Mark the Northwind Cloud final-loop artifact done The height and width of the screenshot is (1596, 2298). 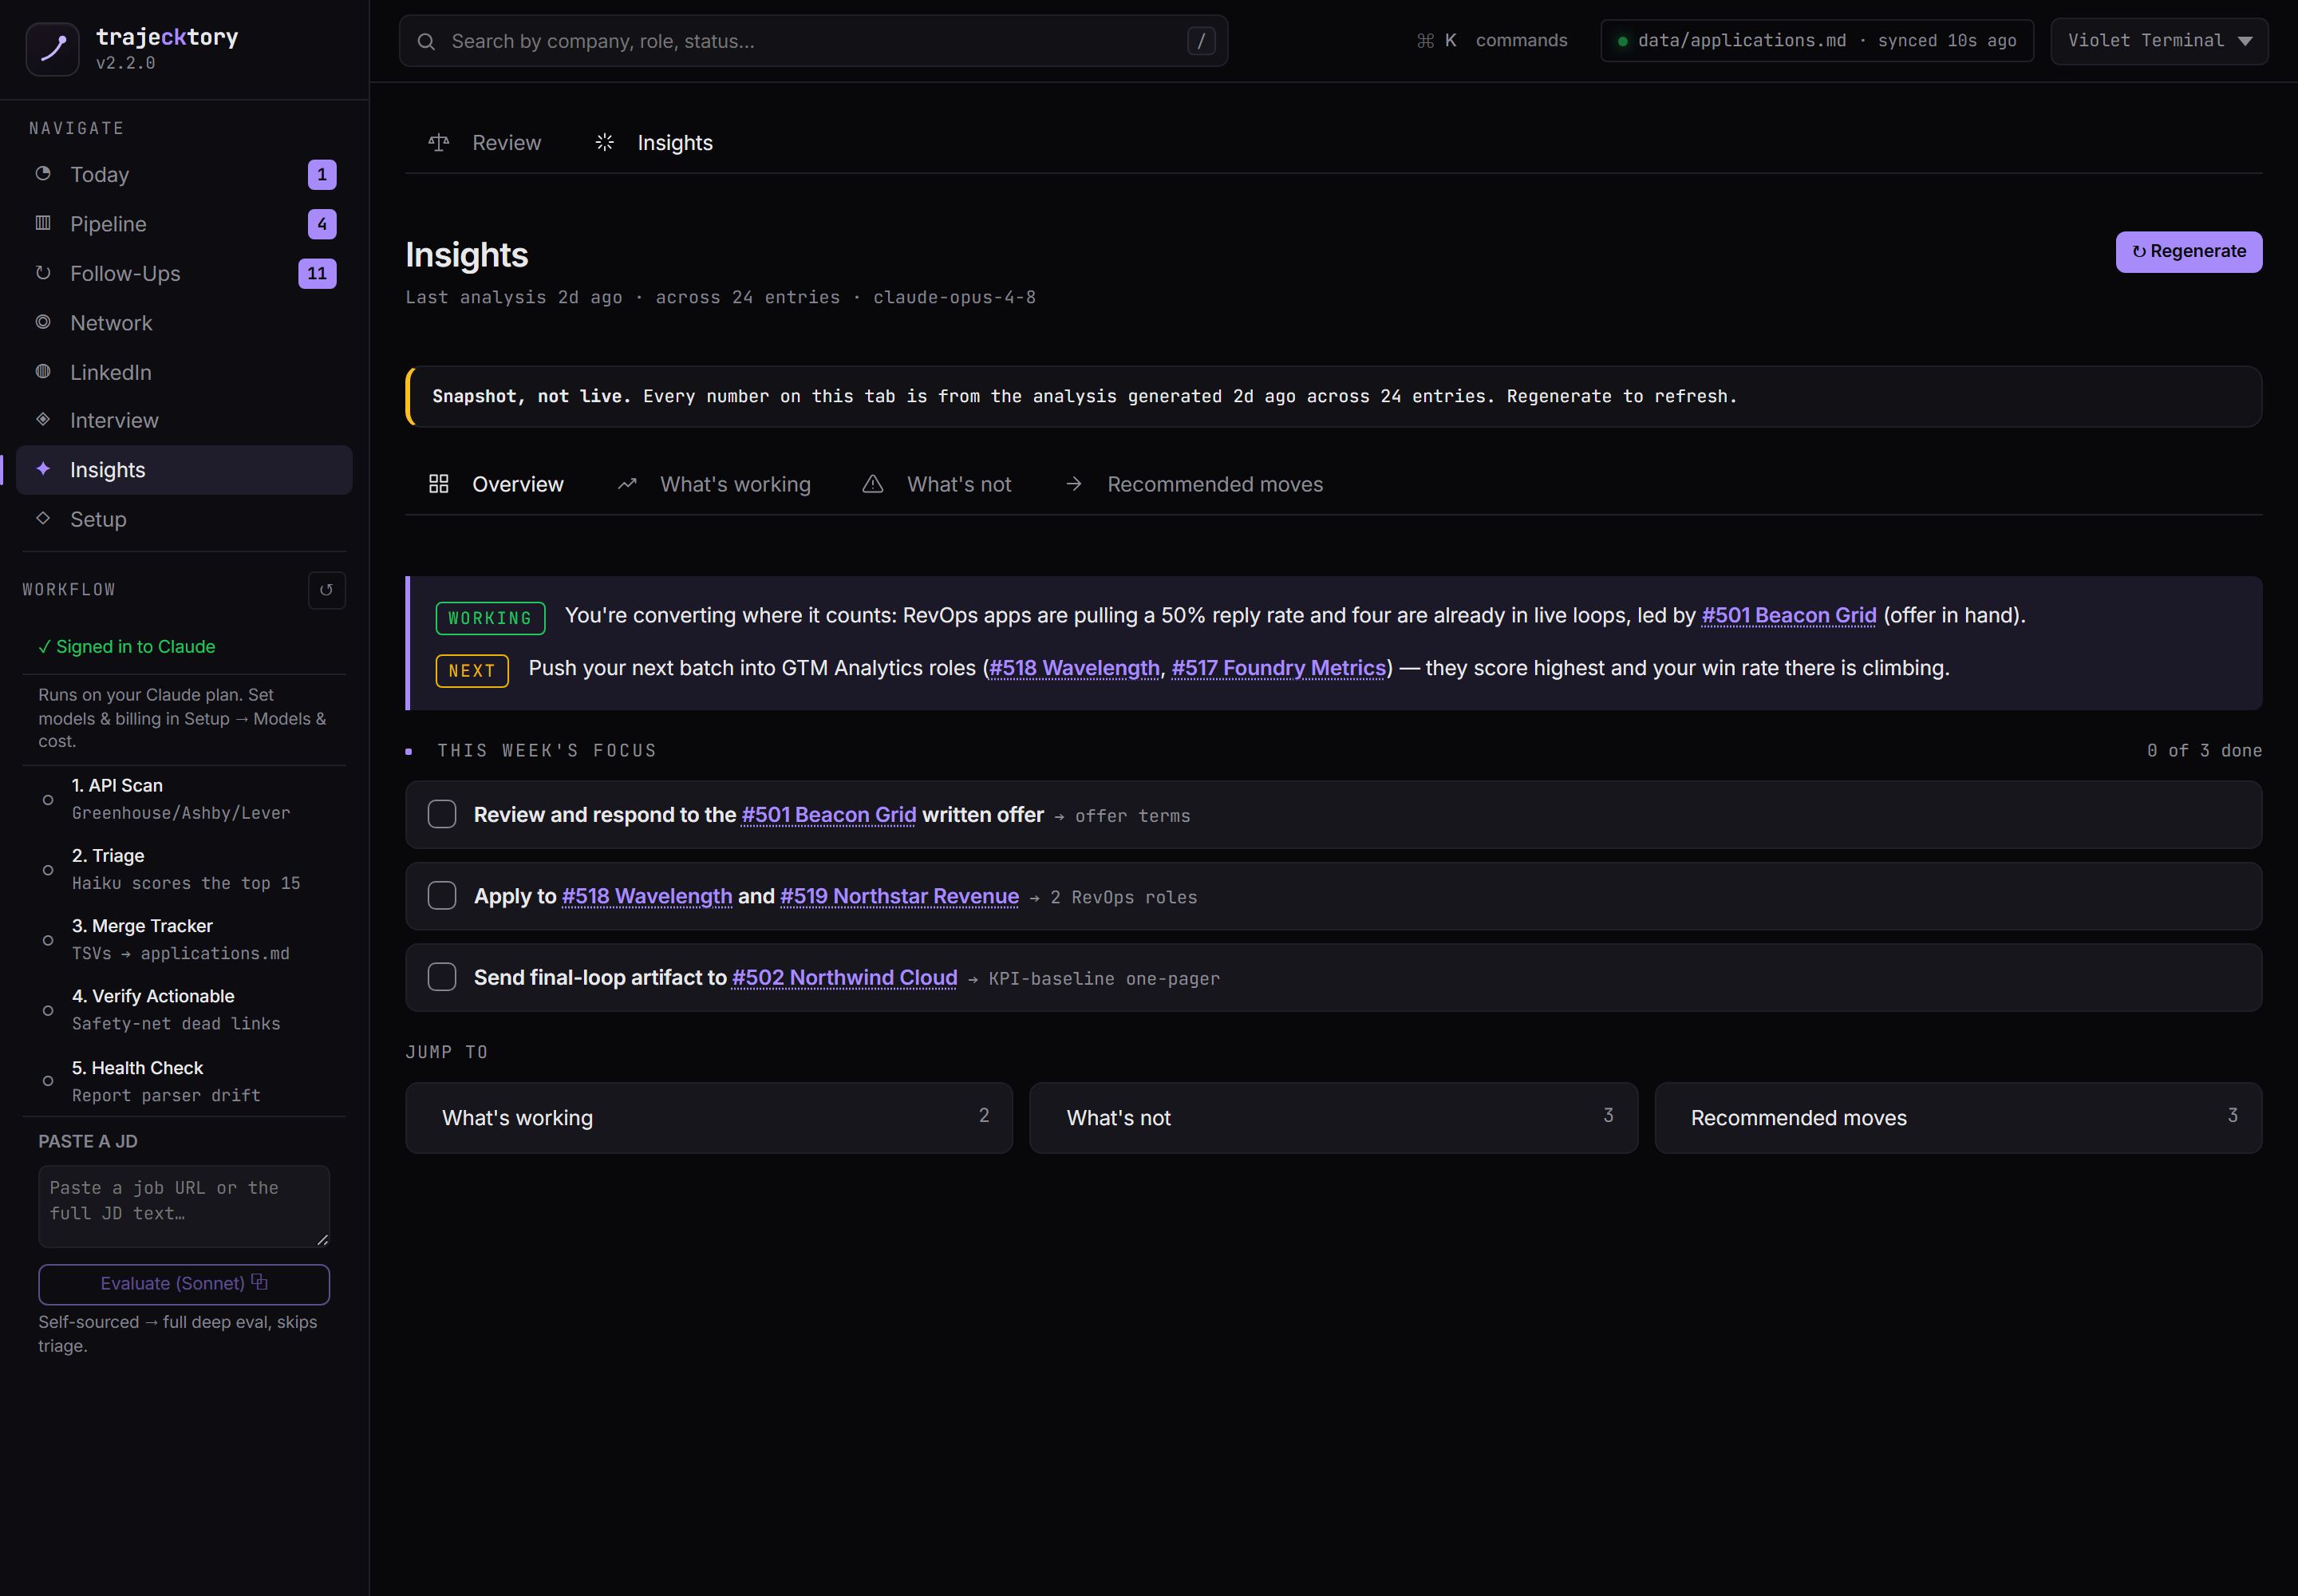click(x=442, y=977)
